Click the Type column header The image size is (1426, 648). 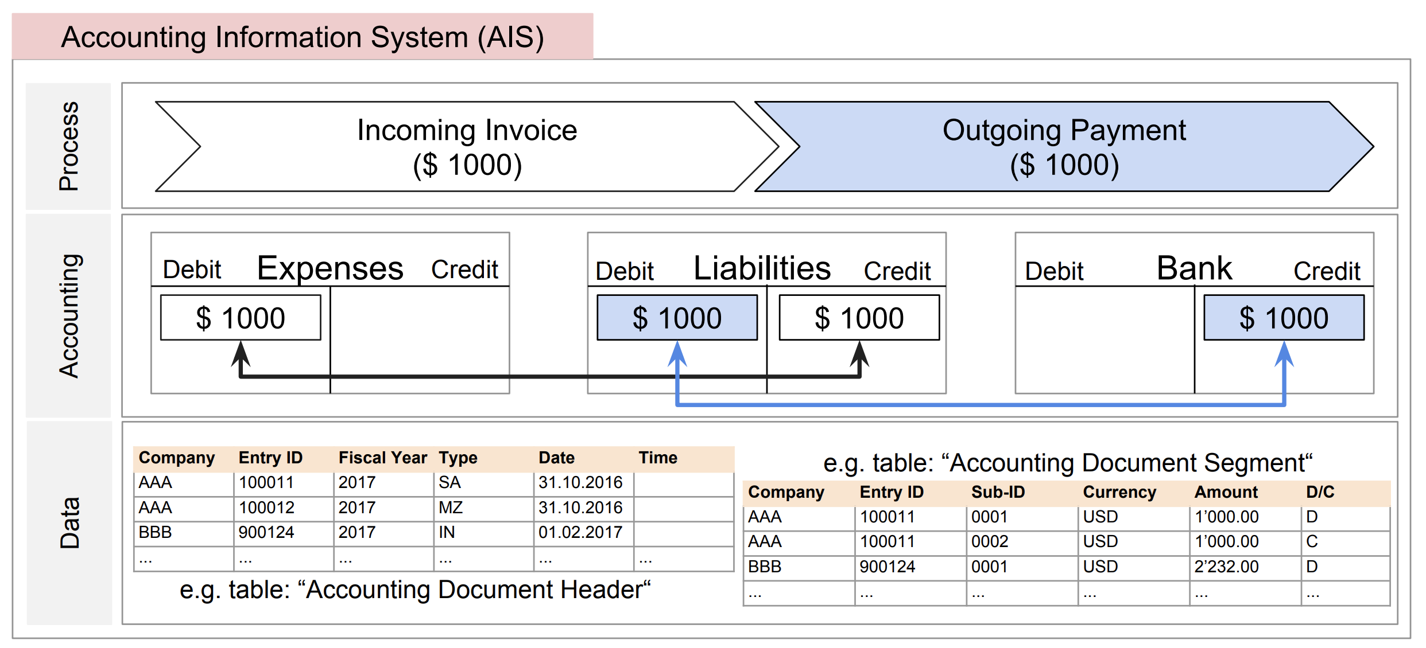tap(458, 458)
